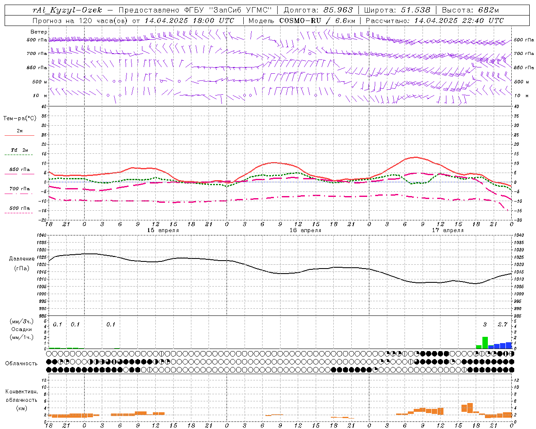Click the date label 17 апреля
Screen dimensions: 536x429
tap(448, 230)
